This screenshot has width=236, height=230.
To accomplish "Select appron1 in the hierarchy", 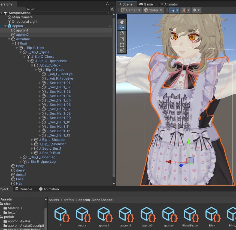I will tap(22, 30).
